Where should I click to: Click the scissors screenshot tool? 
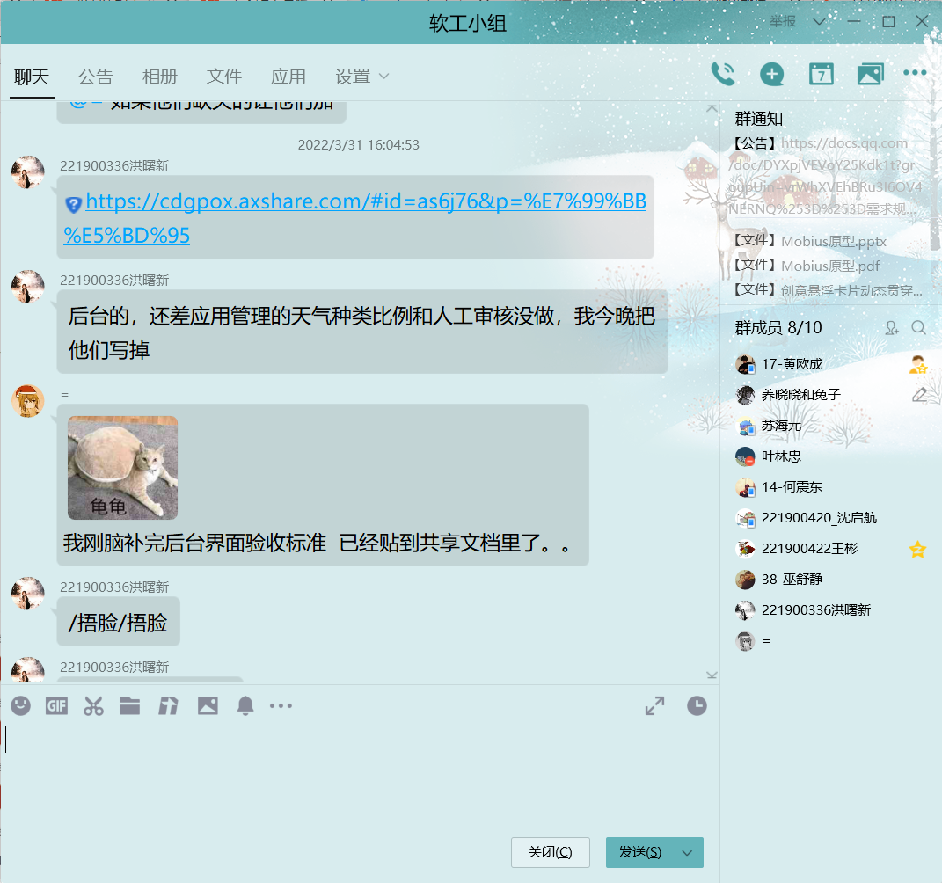pos(93,706)
